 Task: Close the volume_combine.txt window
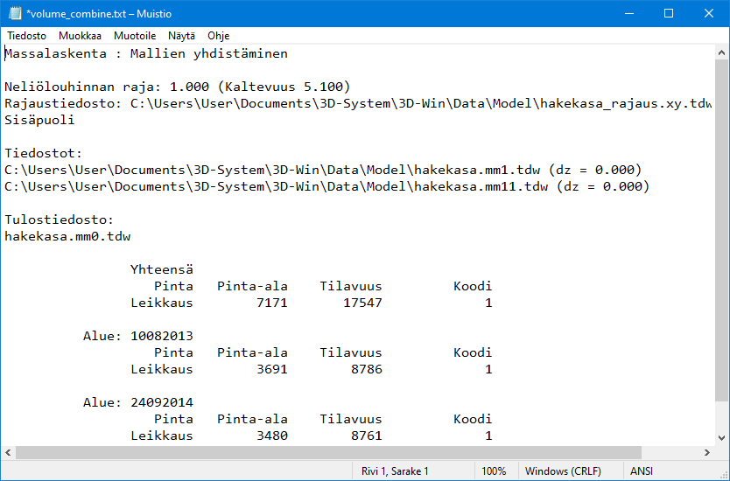pyautogui.click(x=708, y=14)
